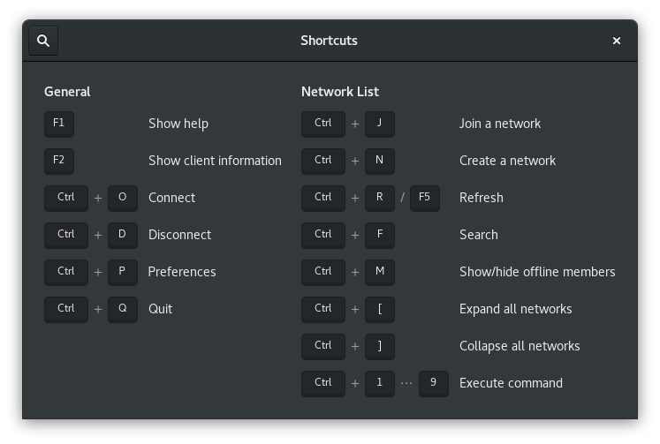The height and width of the screenshot is (444, 660).
Task: Click the Execute command label
Action: [511, 383]
